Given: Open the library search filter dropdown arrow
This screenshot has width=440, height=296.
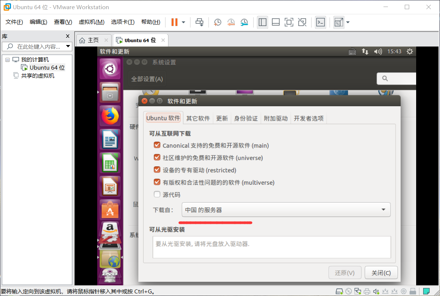Looking at the screenshot, I should [x=68, y=47].
